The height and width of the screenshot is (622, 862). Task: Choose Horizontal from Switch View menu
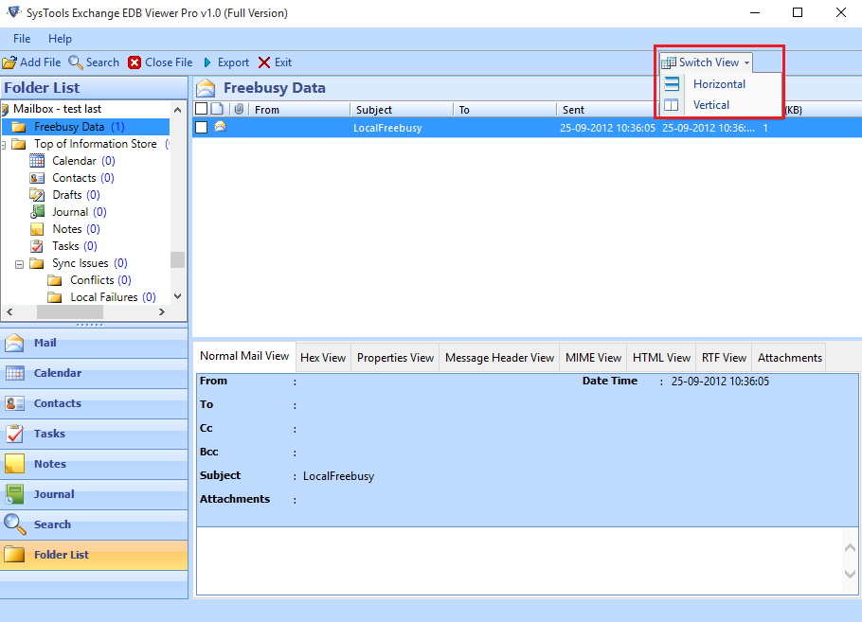point(719,84)
